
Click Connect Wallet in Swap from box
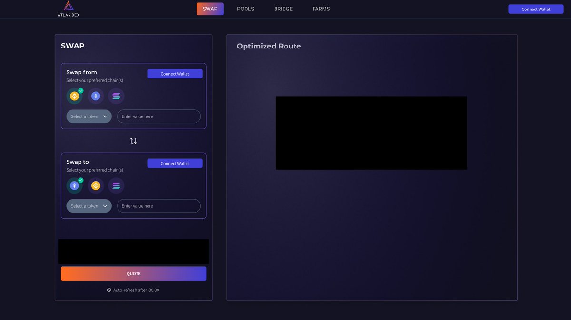pyautogui.click(x=175, y=74)
